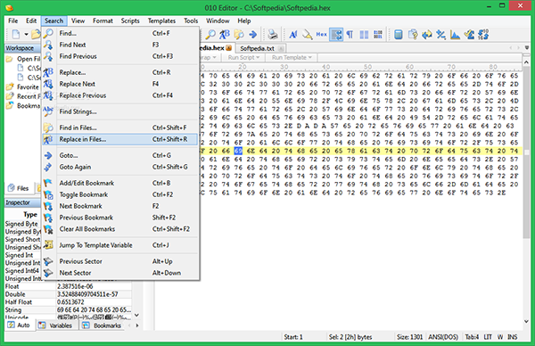The width and height of the screenshot is (535, 346).
Task: Click the Checksum toolbar icon
Action: pos(469,35)
